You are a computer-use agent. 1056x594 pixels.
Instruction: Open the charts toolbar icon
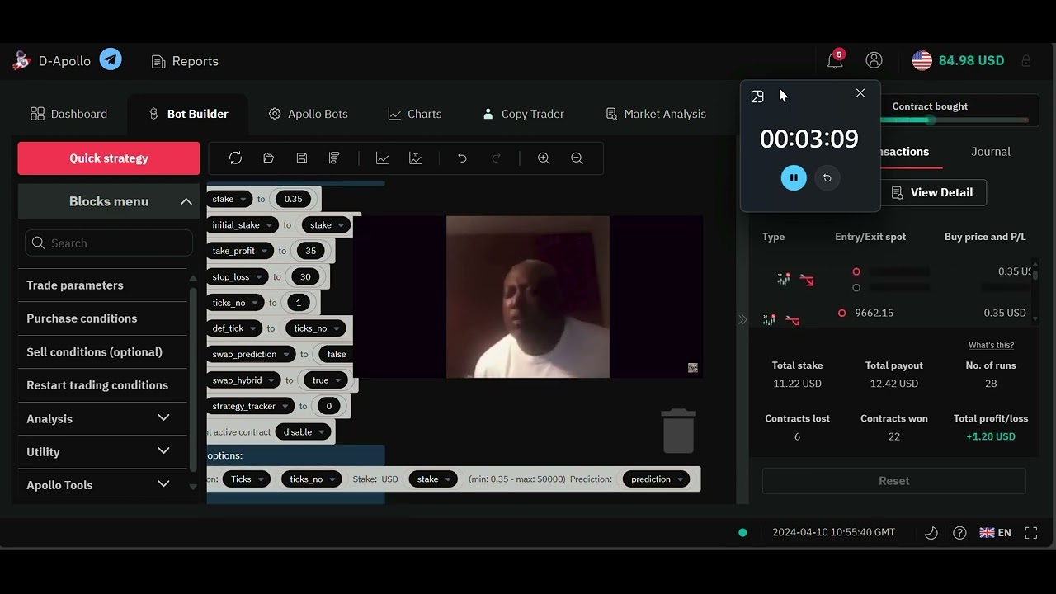382,158
